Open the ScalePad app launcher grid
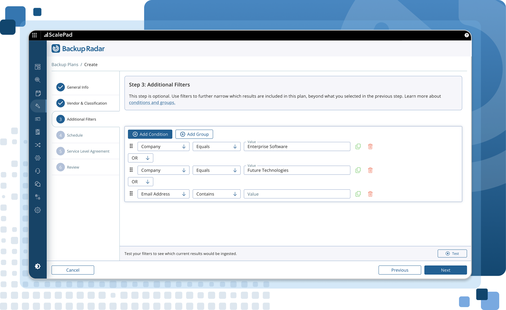This screenshot has height=310, width=506. pos(34,35)
